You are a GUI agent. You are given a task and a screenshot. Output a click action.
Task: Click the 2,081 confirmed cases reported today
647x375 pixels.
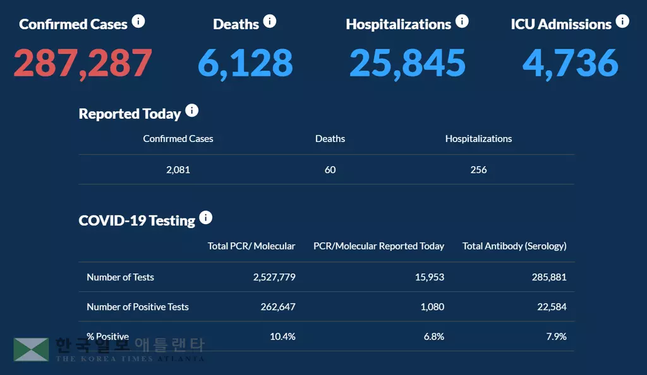coord(178,170)
